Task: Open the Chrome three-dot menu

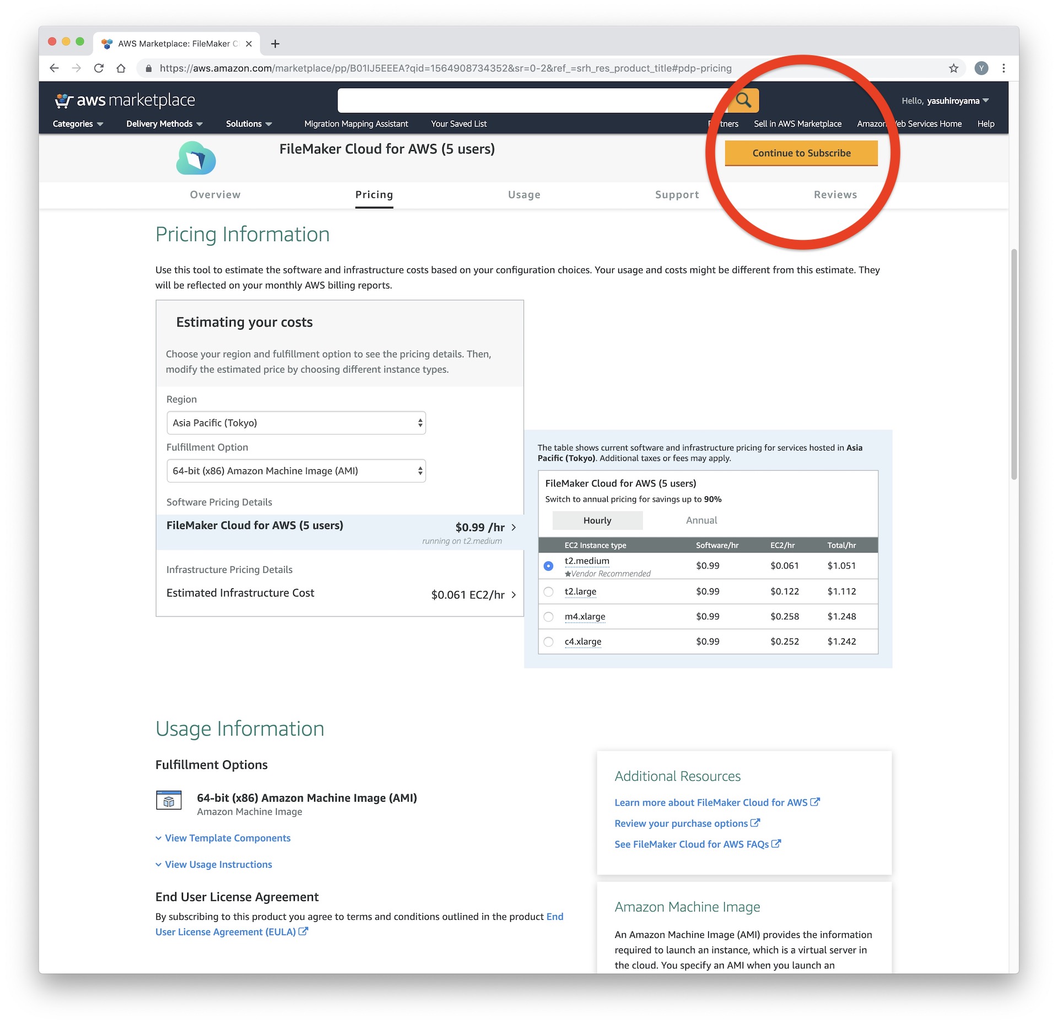Action: [x=1003, y=68]
